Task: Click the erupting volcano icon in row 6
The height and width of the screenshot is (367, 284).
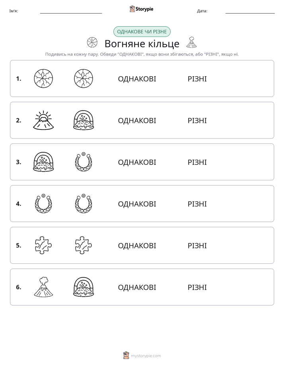Action: click(x=43, y=287)
